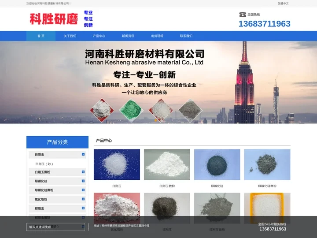The image size is (317, 238).
Task: Open the white beads in yellow tray image
Action: pos(267,208)
